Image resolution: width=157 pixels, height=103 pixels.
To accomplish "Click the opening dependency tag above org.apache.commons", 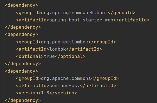I will pyautogui.click(x=21, y=71).
